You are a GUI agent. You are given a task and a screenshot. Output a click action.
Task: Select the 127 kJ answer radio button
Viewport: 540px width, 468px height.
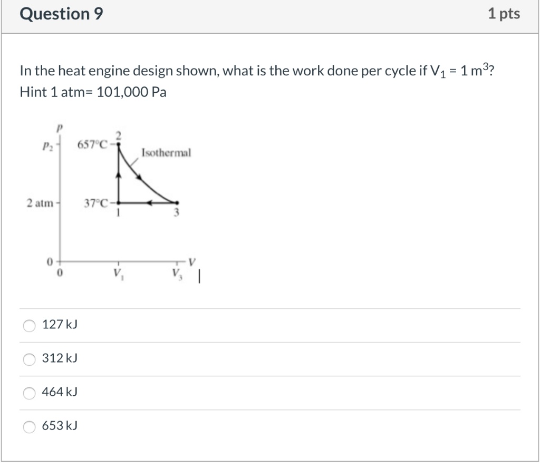[x=29, y=325]
